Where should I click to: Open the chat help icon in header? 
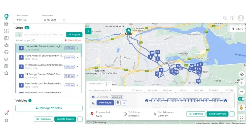pyautogui.click(x=225, y=18)
